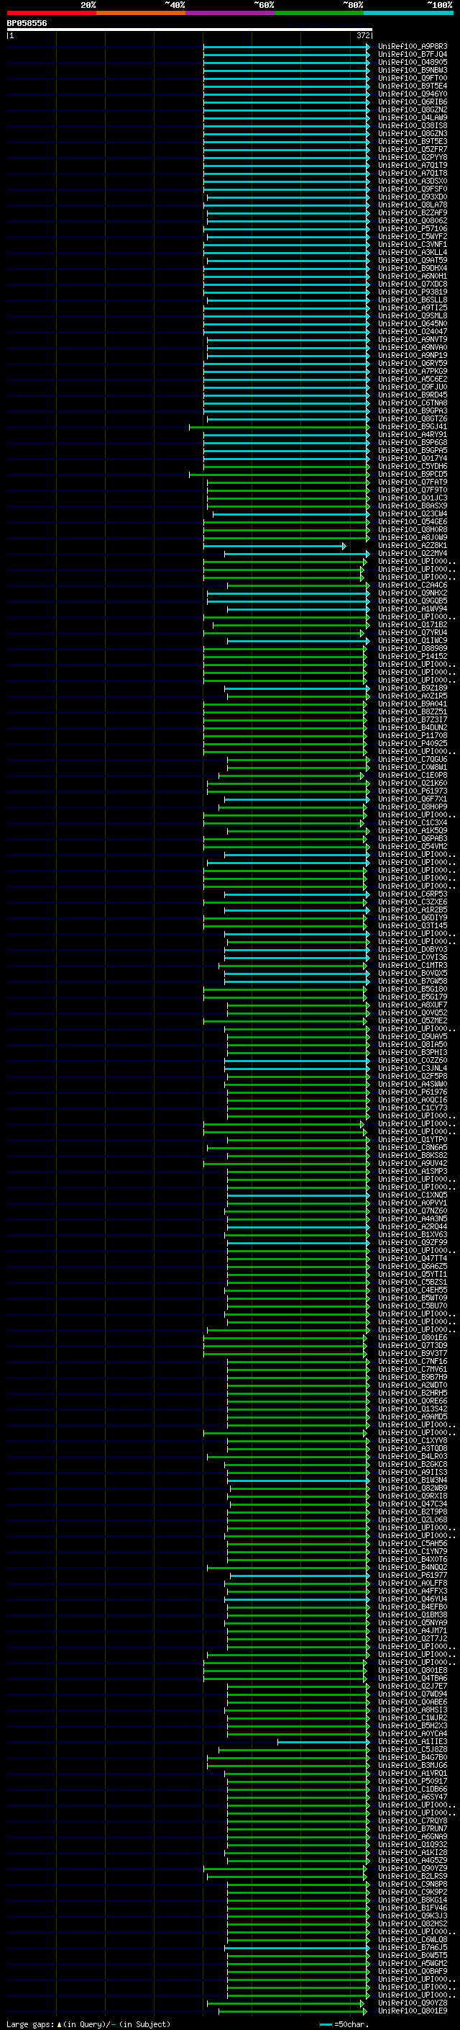Click the purple ~60% identity legend segment
Image resolution: width=460 pixels, height=2030 pixels.
coord(229,13)
